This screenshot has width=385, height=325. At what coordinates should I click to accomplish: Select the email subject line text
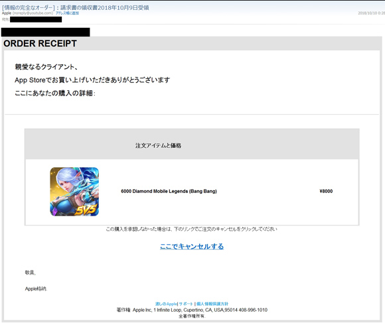click(x=76, y=7)
